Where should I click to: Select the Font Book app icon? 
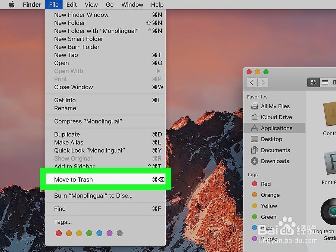(x=330, y=163)
